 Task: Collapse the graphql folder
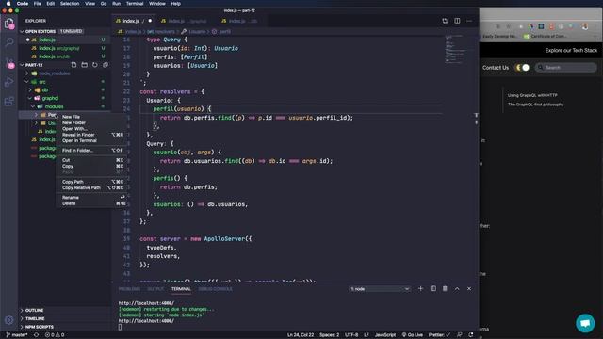pyautogui.click(x=30, y=98)
